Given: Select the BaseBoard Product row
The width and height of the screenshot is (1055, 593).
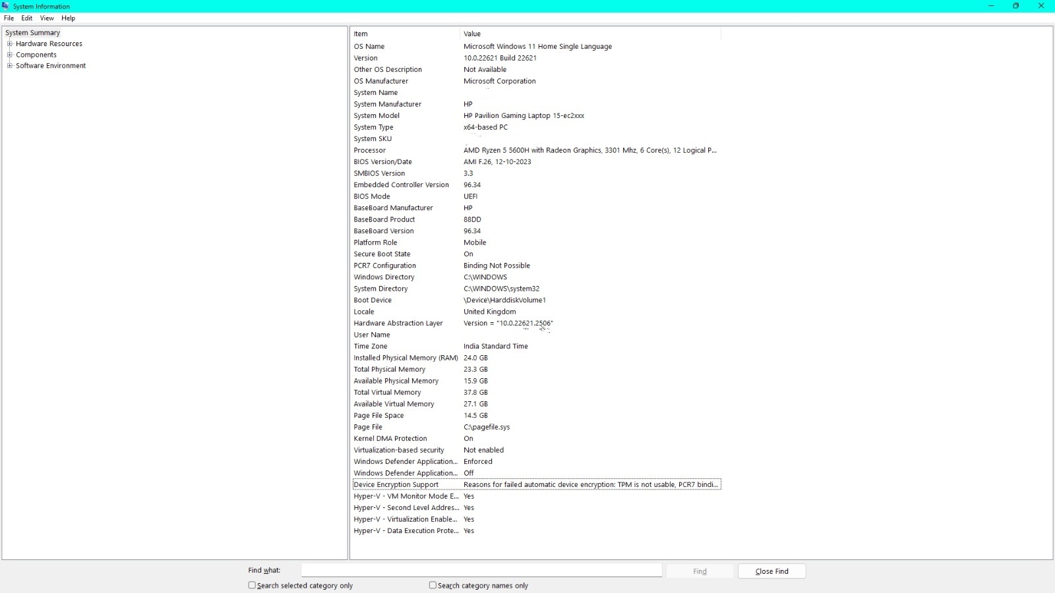Looking at the screenshot, I should [x=536, y=219].
